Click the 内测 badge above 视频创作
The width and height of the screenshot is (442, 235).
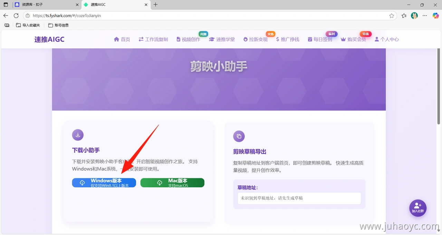(203, 34)
